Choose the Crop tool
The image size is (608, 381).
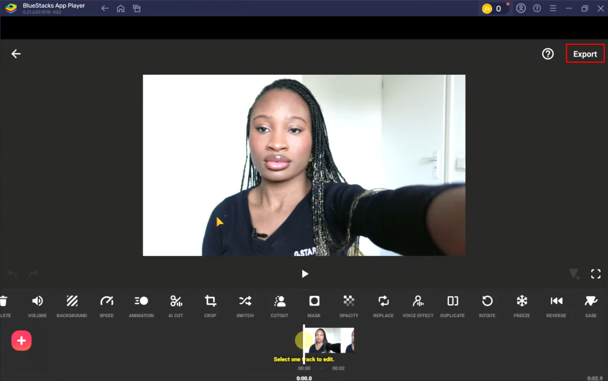pos(210,306)
